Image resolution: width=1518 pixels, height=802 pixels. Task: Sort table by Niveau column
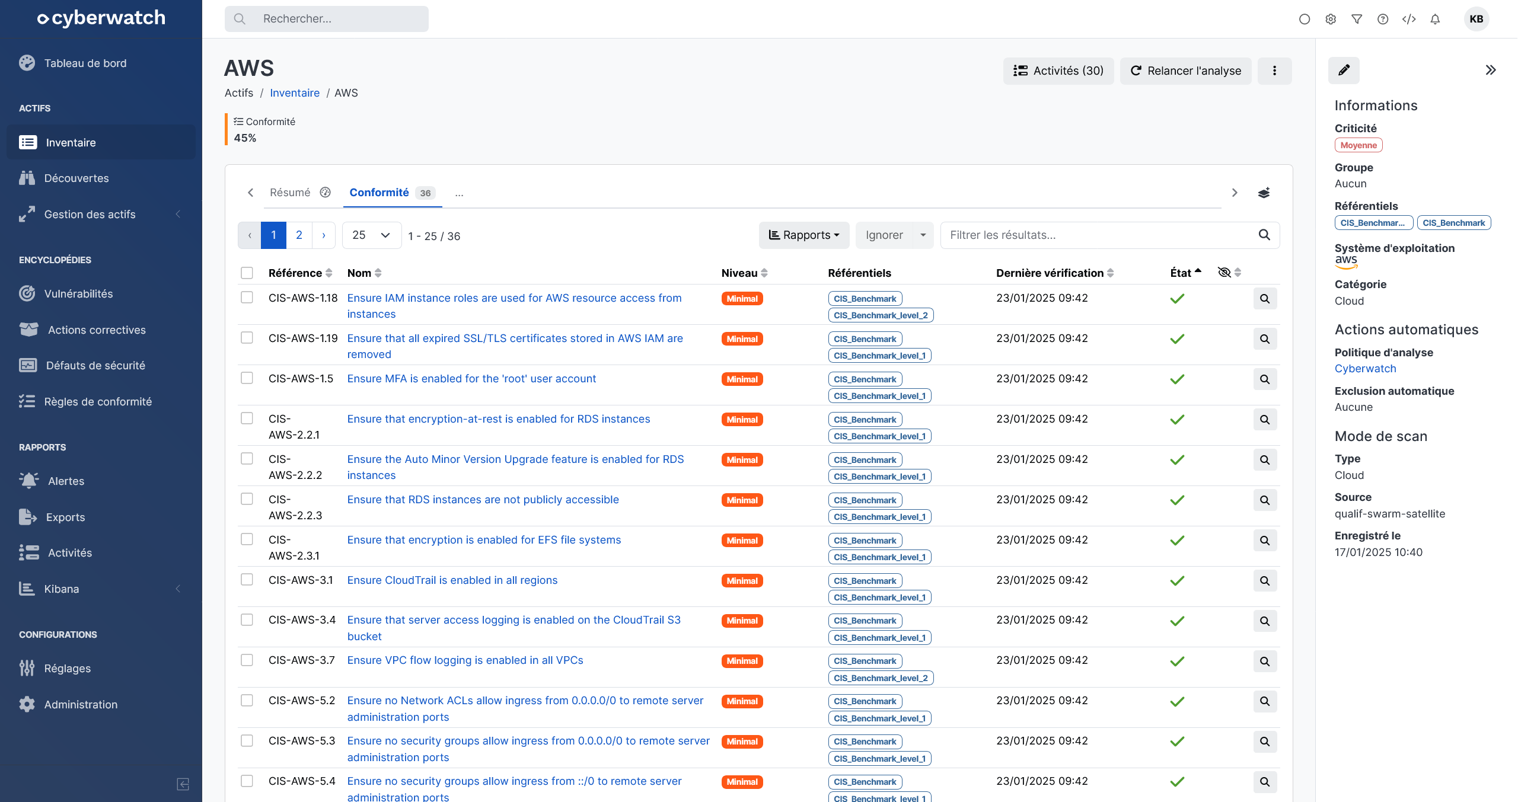point(745,273)
